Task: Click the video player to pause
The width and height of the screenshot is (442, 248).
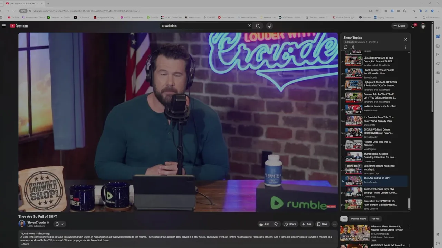Action: 178,122
